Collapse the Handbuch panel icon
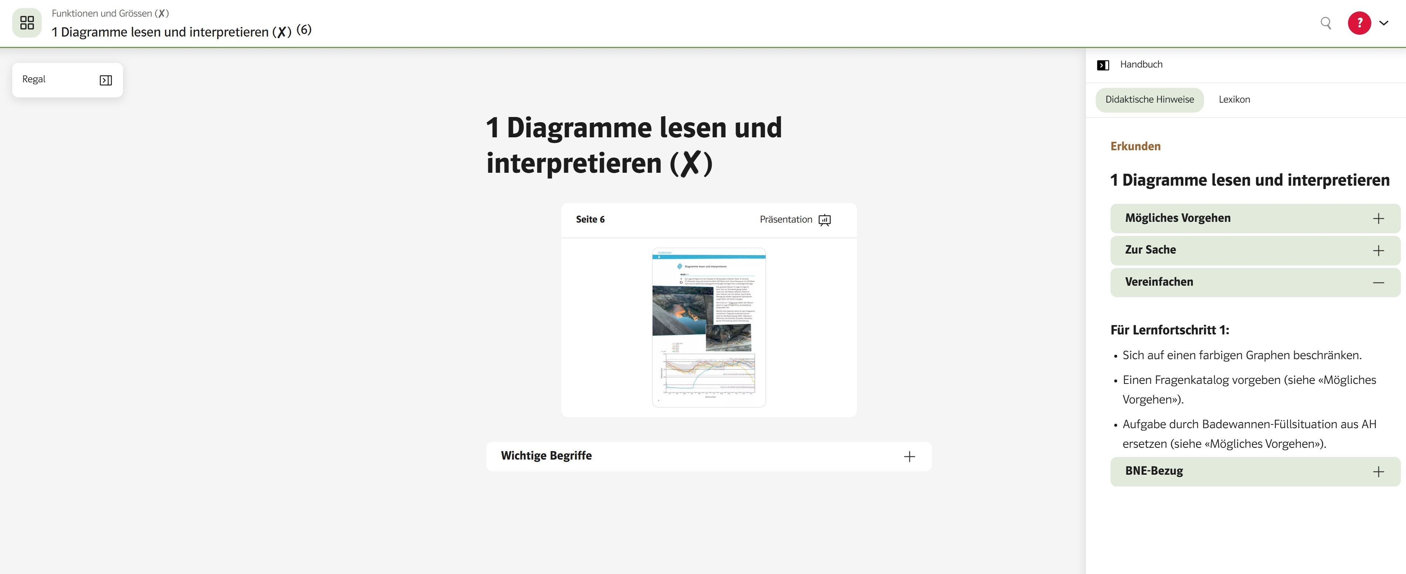The image size is (1406, 574). click(1102, 65)
